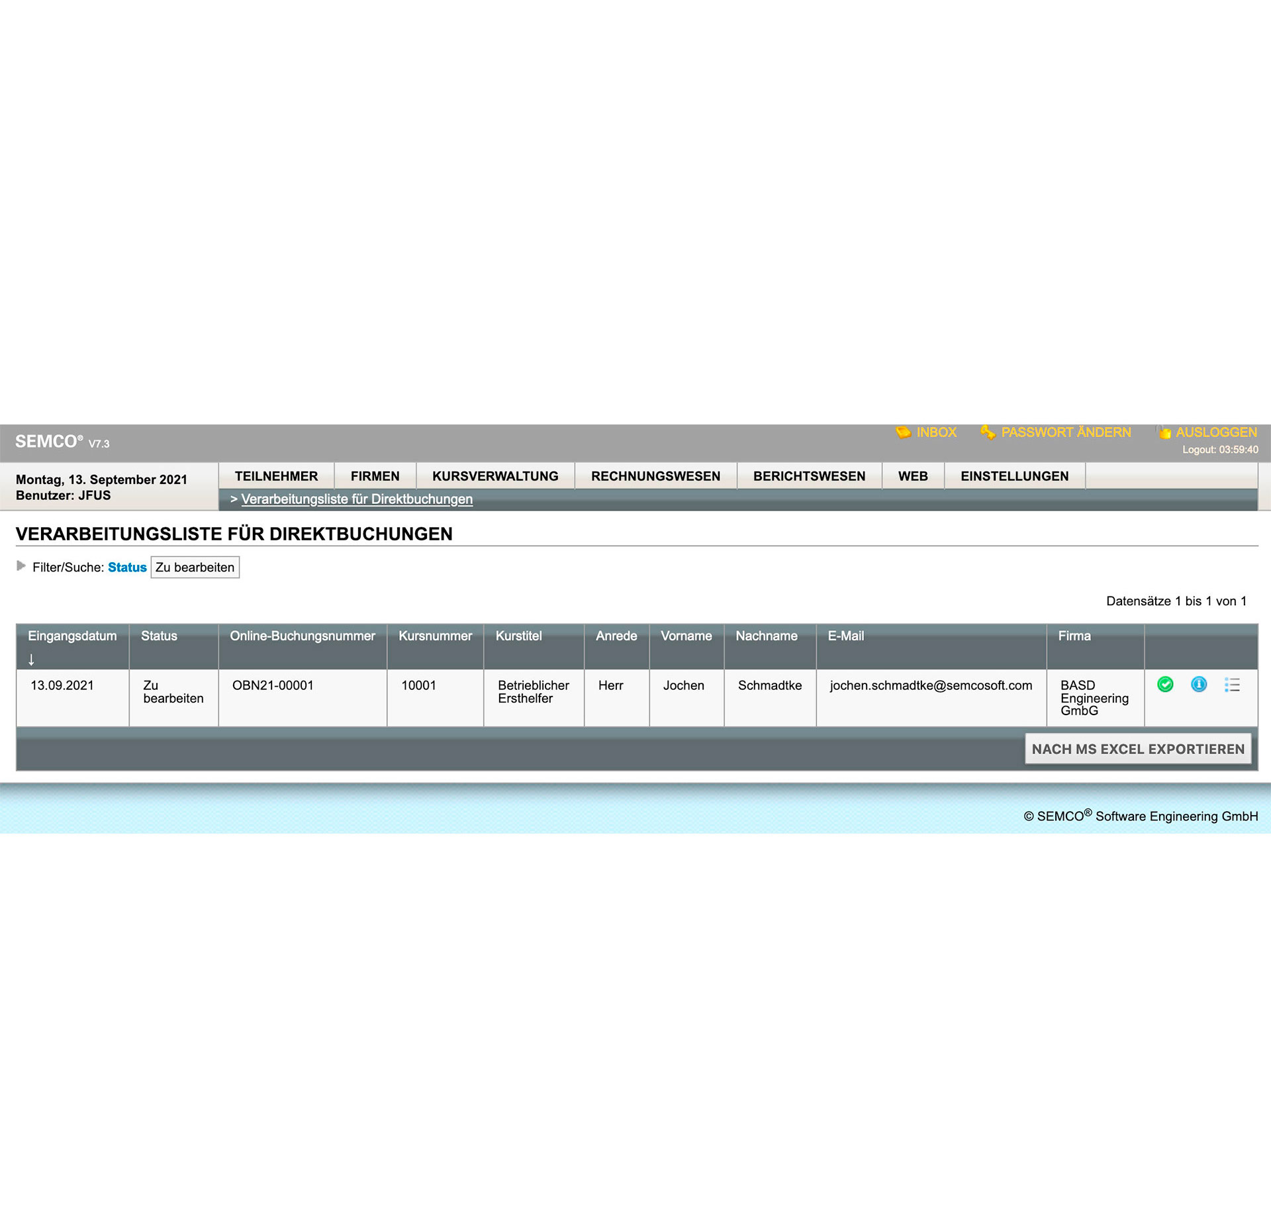Sort by Nachname column header
The image size is (1271, 1225).
click(767, 636)
